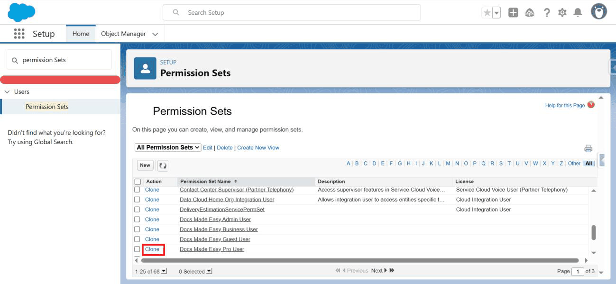Click table scroll down arrow
Screen dimensions: 616x284
click(593, 253)
